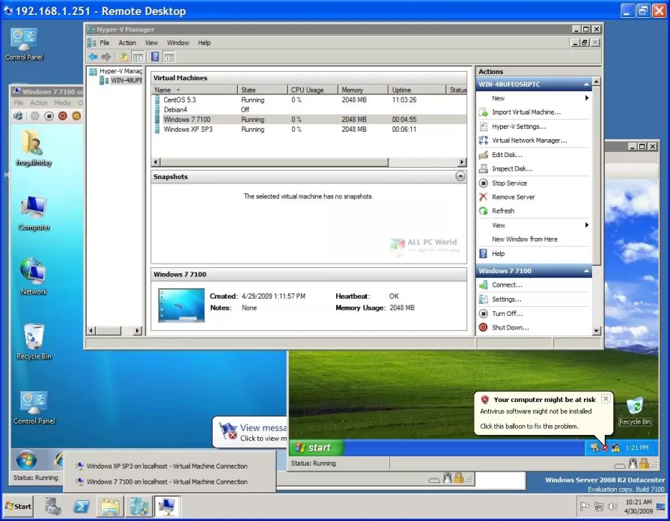Open the Action menu
This screenshot has width=670, height=521.
click(127, 43)
